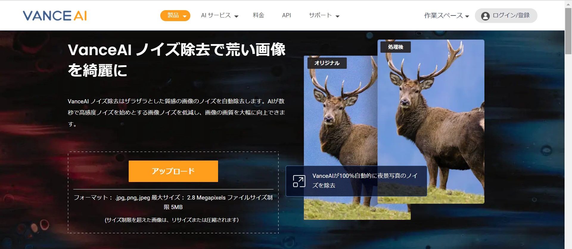Open the 作業スペース workspace dropdown
The image size is (572, 249).
pos(447,15)
